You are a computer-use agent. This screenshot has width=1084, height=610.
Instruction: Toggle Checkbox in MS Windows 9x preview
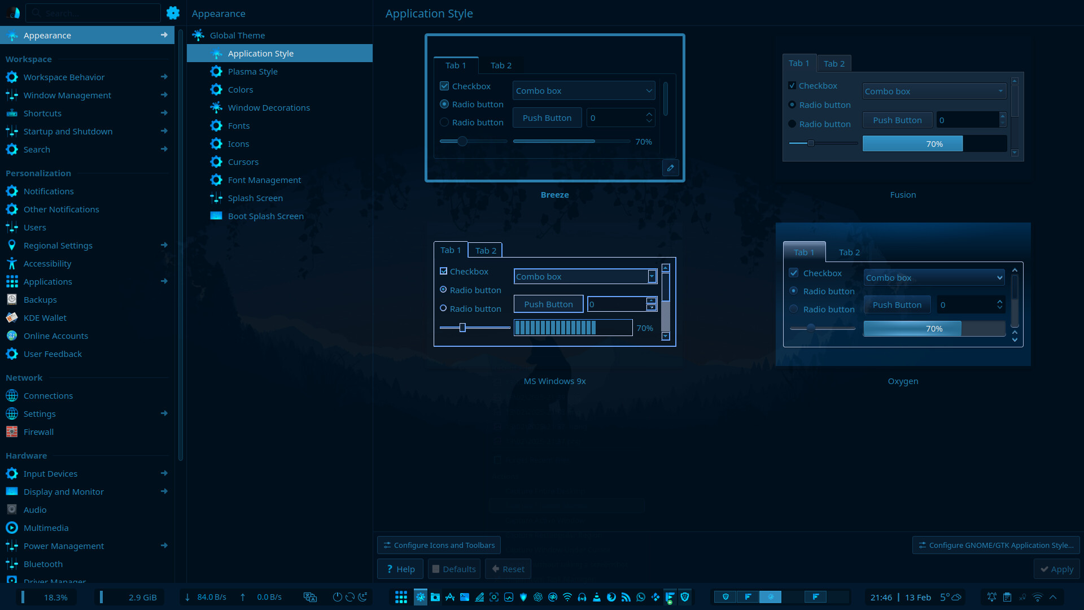pos(444,272)
